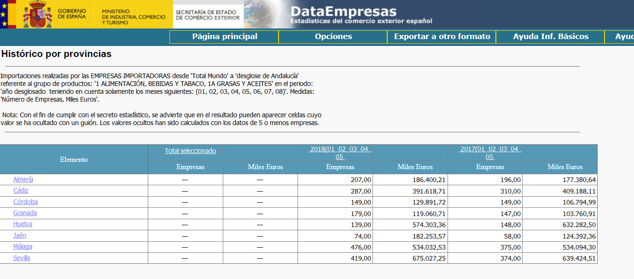Screen dimensions: 634x279
Task: Select the Almería 2017 value 177.380,64
Action: point(579,180)
